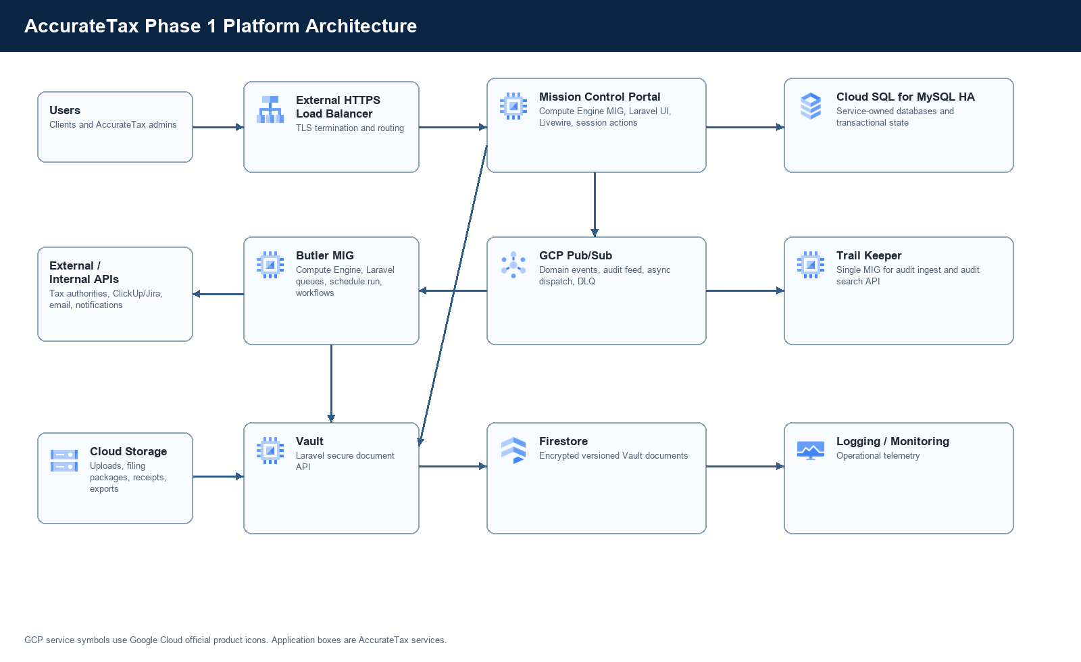Click the Logging / Monitoring icon

(811, 451)
